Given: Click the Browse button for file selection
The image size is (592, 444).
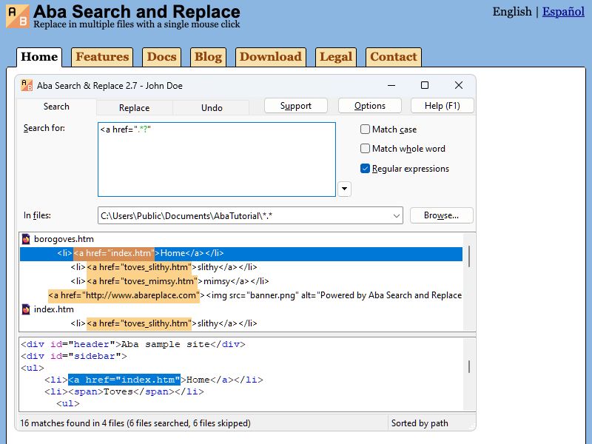Looking at the screenshot, I should (x=441, y=215).
